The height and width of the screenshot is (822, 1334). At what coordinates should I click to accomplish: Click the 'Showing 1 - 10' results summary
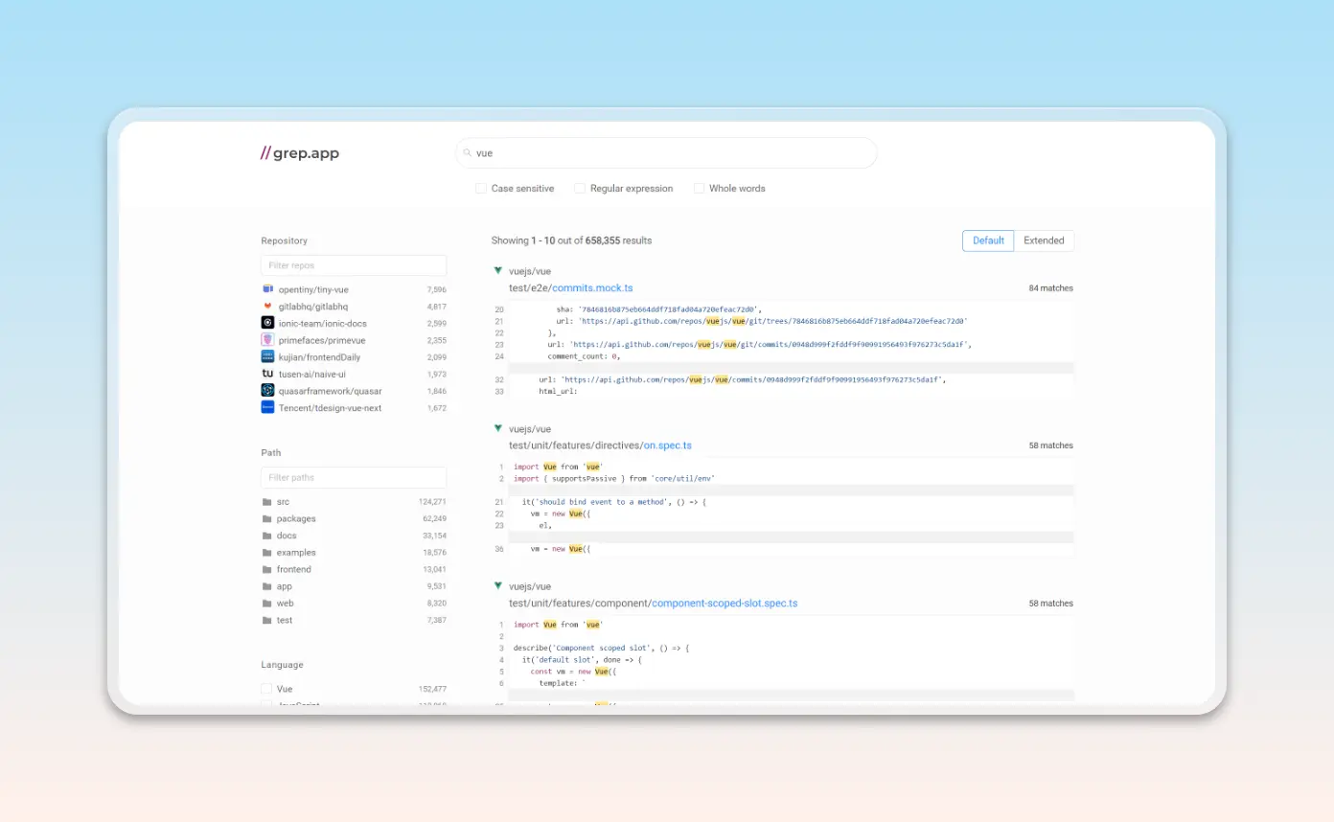point(571,240)
